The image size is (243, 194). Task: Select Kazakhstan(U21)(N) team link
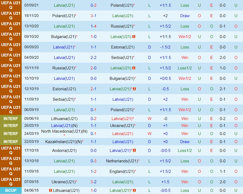(63, 142)
